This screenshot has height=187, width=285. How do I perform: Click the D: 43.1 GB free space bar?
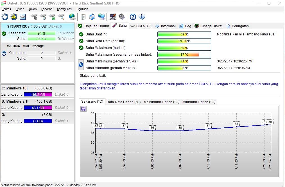tap(38, 108)
